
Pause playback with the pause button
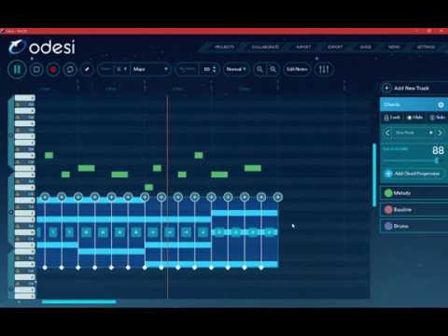[x=17, y=69]
